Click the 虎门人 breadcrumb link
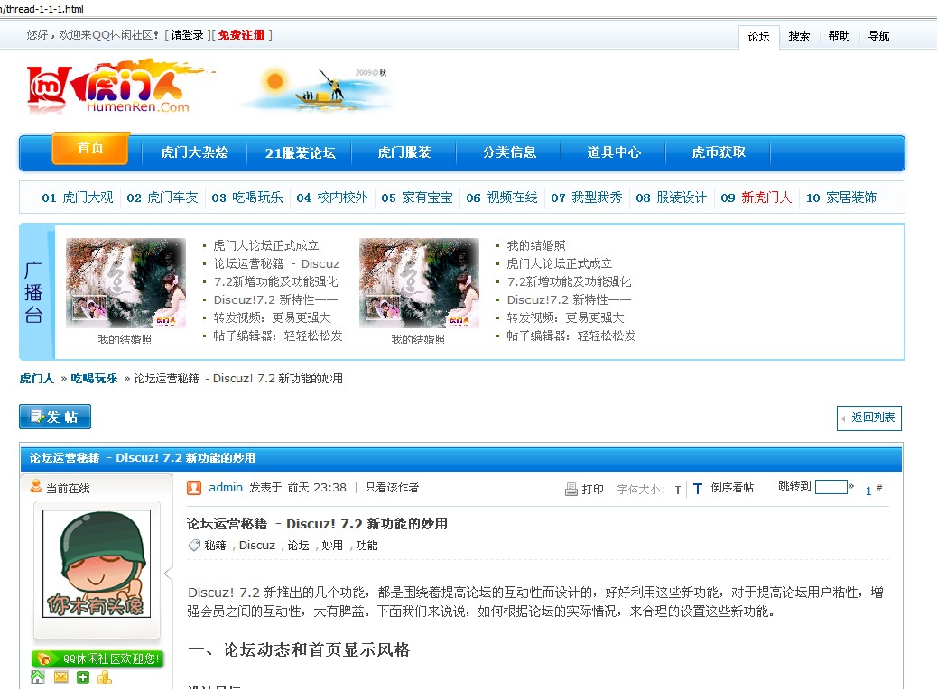937x689 pixels. [x=36, y=379]
